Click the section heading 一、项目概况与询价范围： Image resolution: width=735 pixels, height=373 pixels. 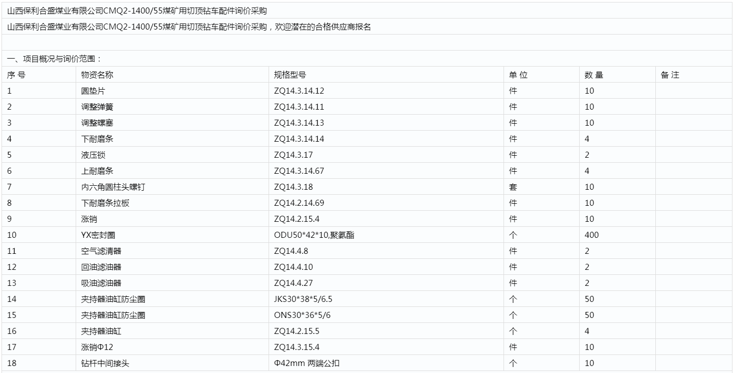(54, 59)
